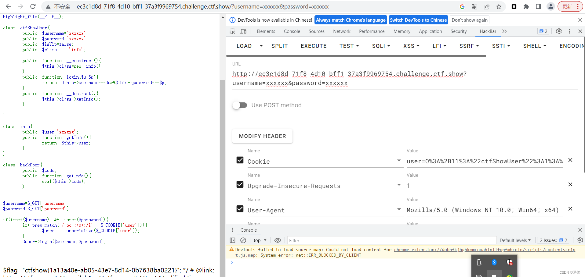Expand the LFI menu
The height and width of the screenshot is (277, 585).
[x=439, y=46]
